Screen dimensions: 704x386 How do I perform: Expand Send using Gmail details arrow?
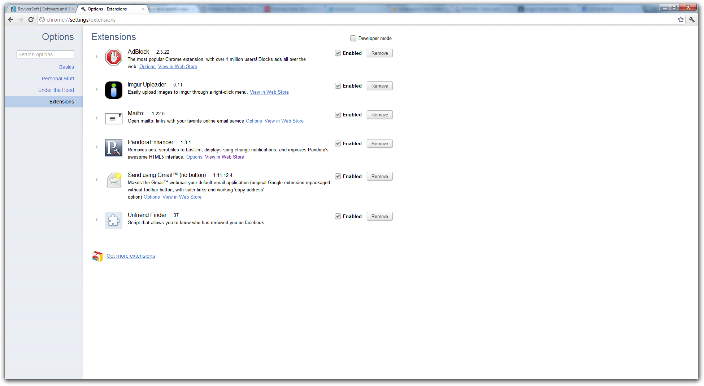click(97, 180)
